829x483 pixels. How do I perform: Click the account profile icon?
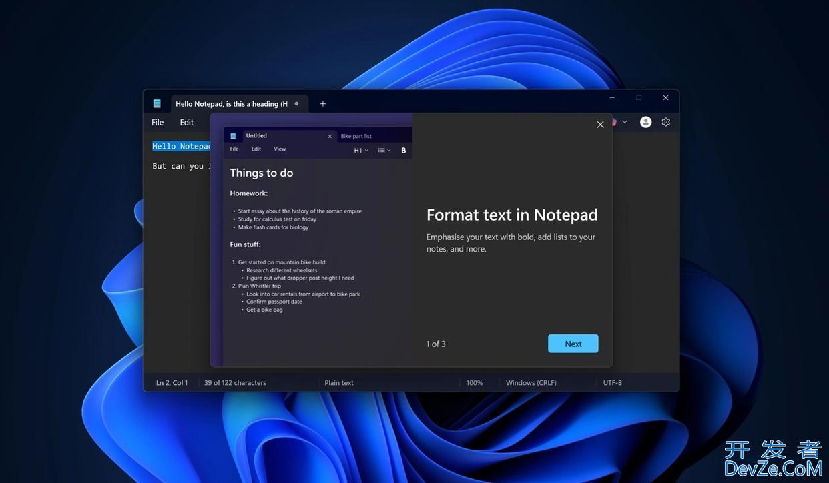point(645,122)
